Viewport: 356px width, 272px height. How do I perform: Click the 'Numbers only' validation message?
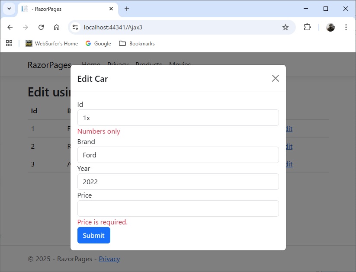pyautogui.click(x=99, y=131)
